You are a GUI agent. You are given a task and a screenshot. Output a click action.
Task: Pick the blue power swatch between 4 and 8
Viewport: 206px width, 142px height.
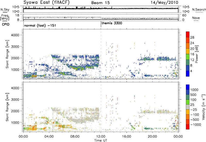coord(188,68)
